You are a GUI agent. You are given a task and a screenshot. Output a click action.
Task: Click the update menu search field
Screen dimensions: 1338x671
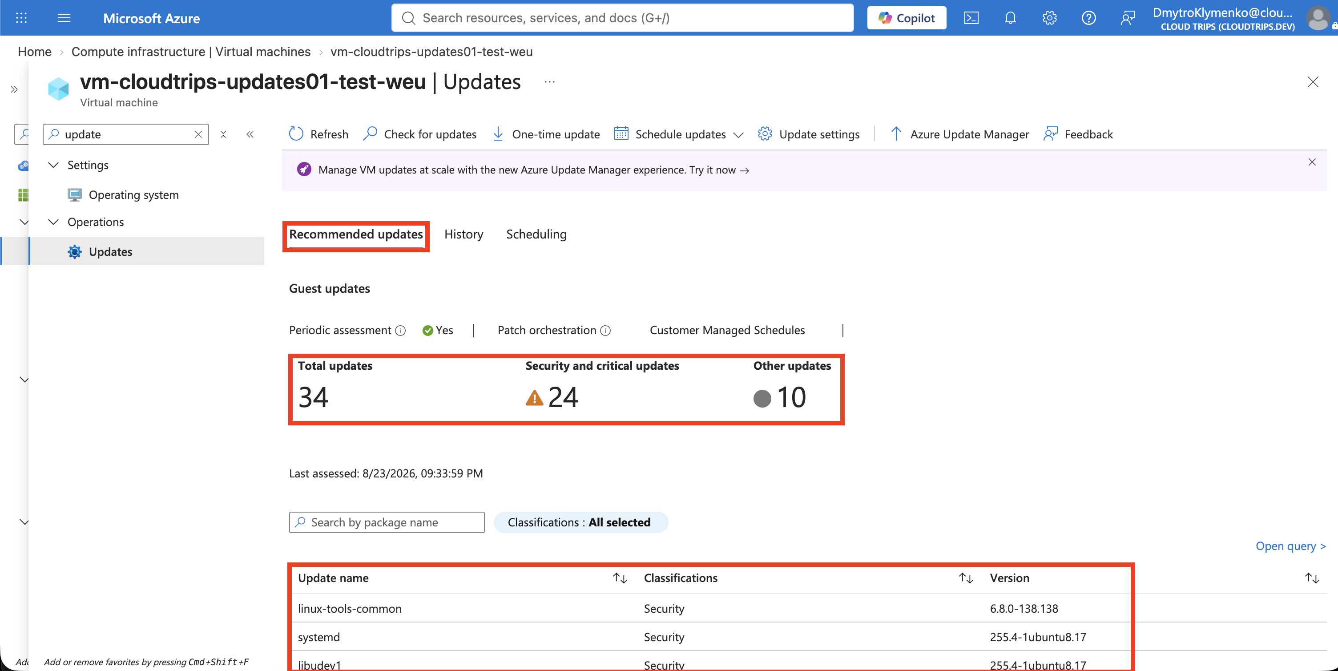click(126, 134)
